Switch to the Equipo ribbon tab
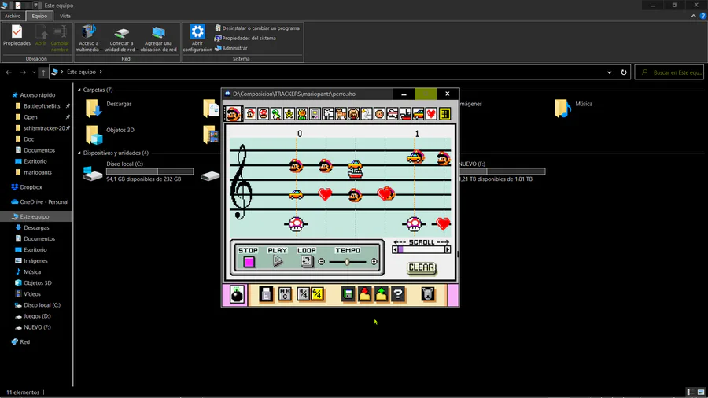Viewport: 708px width, 398px height. click(x=39, y=16)
